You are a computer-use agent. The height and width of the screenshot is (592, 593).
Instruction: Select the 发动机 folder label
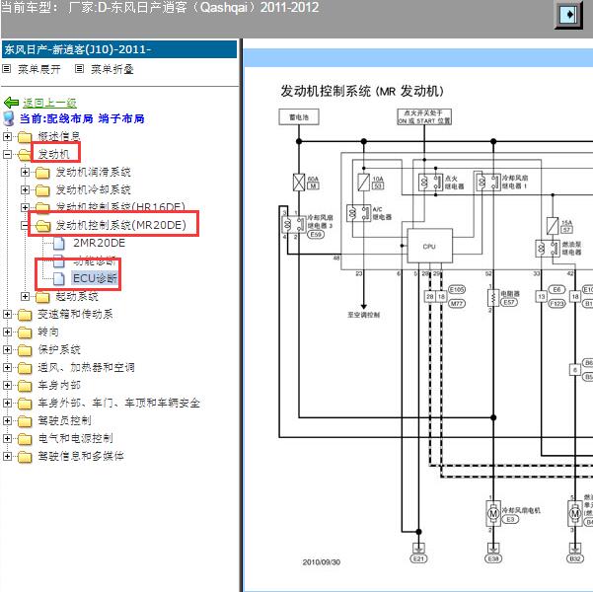click(x=53, y=154)
